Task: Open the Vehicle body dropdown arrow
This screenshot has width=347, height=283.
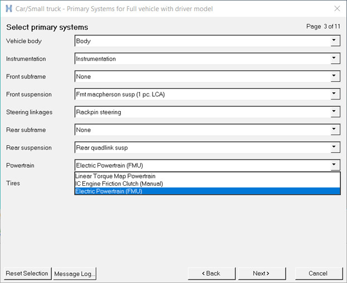Action: pyautogui.click(x=334, y=41)
